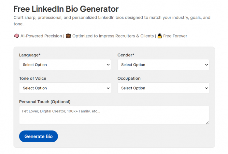Click the pink brain emoji icon
228x154 pixels.
click(16, 36)
